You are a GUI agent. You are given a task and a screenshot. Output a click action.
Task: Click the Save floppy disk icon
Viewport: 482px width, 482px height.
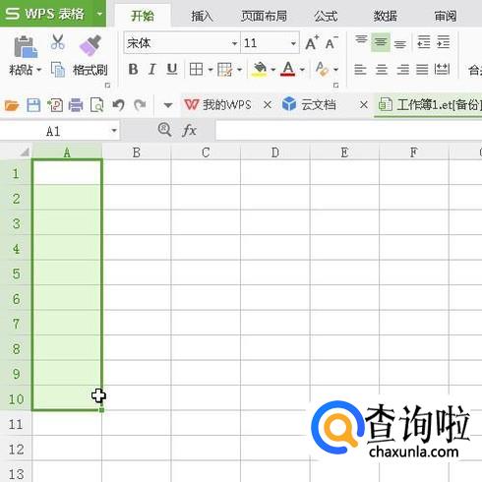[x=33, y=105]
